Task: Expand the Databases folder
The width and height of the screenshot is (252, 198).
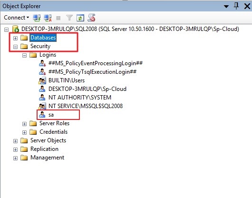Action: tap(15, 38)
